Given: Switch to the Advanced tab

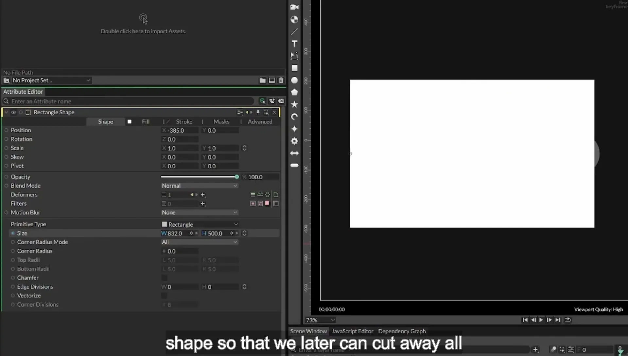Looking at the screenshot, I should pos(260,122).
